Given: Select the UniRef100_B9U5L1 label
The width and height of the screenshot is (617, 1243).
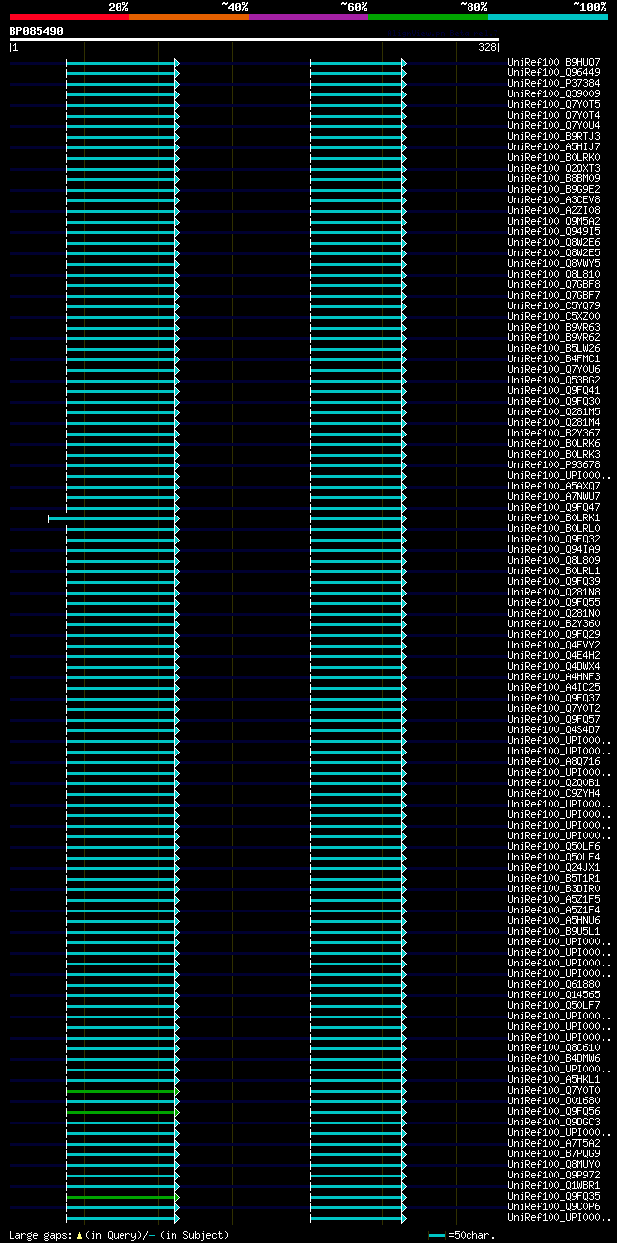Looking at the screenshot, I should 554,932.
